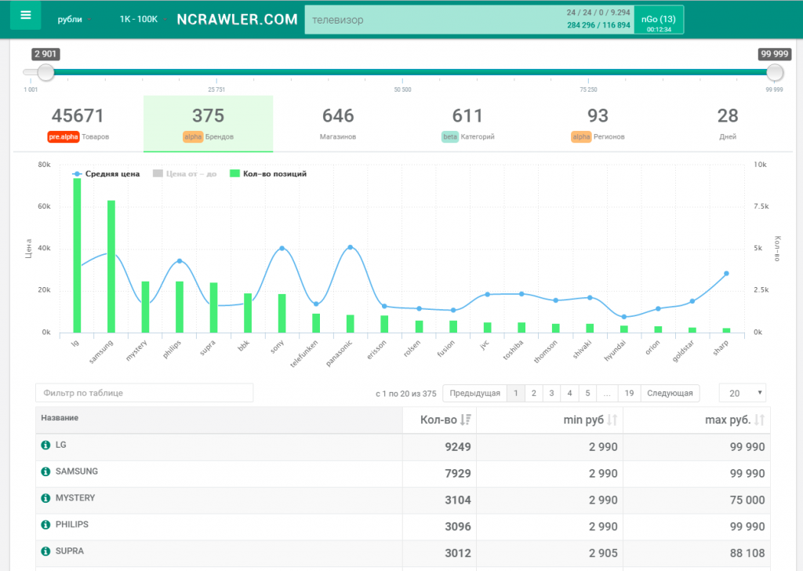This screenshot has height=571, width=803.
Task: Click the SUPRA brand name in the table
Action: pyautogui.click(x=70, y=551)
